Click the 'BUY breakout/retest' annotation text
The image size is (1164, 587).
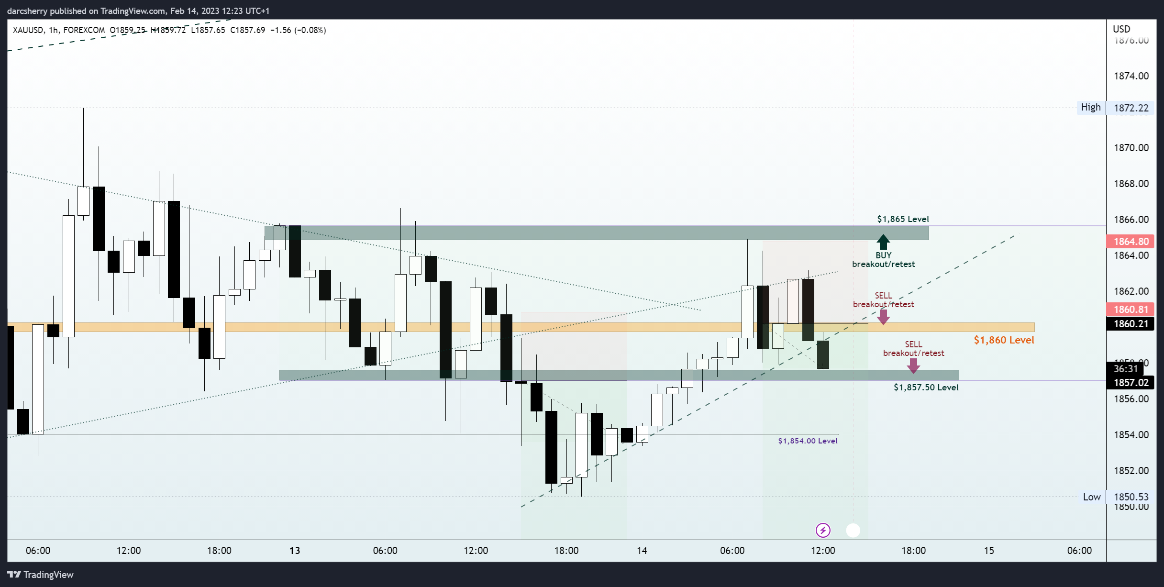click(x=883, y=260)
